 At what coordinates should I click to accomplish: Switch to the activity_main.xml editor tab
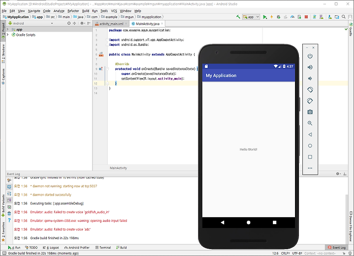[111, 24]
